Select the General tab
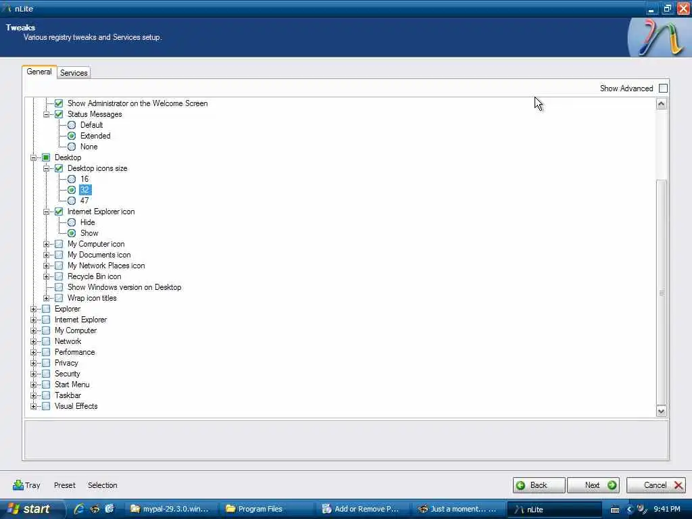 [39, 72]
